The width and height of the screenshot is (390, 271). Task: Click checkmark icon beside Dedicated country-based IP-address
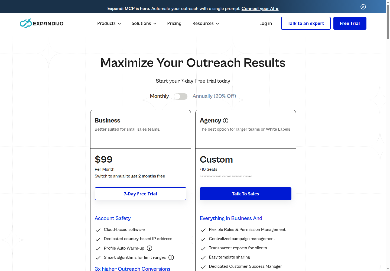[98, 239]
